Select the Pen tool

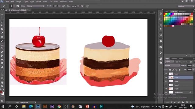click(2, 67)
